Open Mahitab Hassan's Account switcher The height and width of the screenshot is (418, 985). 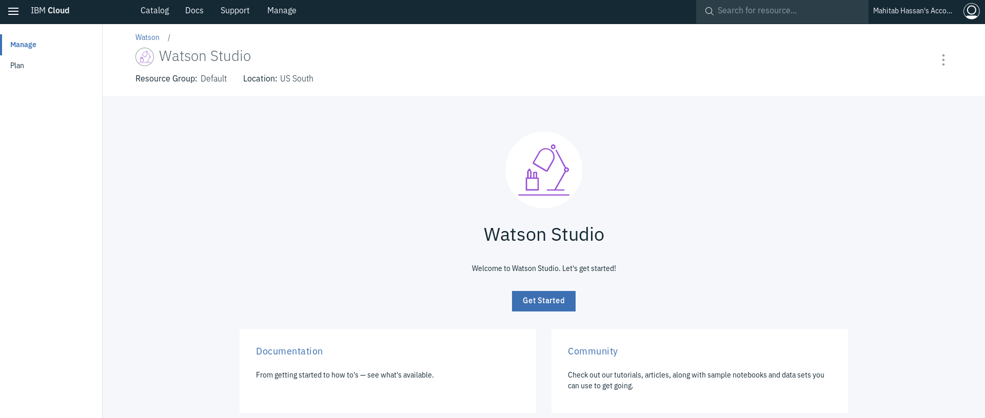[913, 11]
